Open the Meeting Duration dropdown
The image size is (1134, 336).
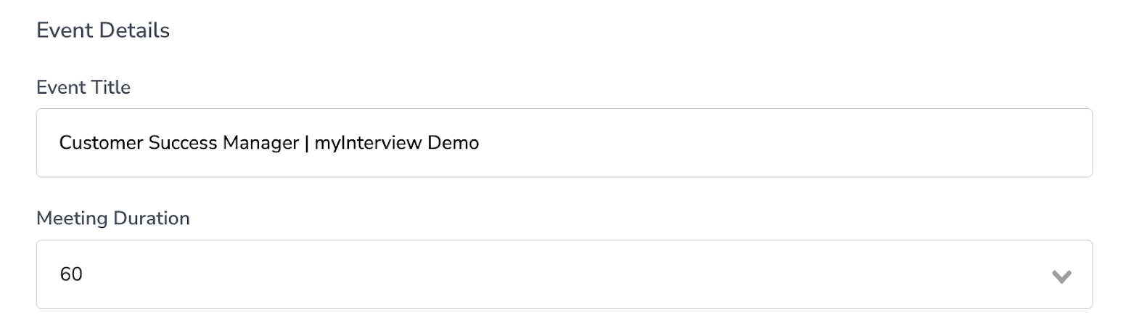(x=564, y=275)
